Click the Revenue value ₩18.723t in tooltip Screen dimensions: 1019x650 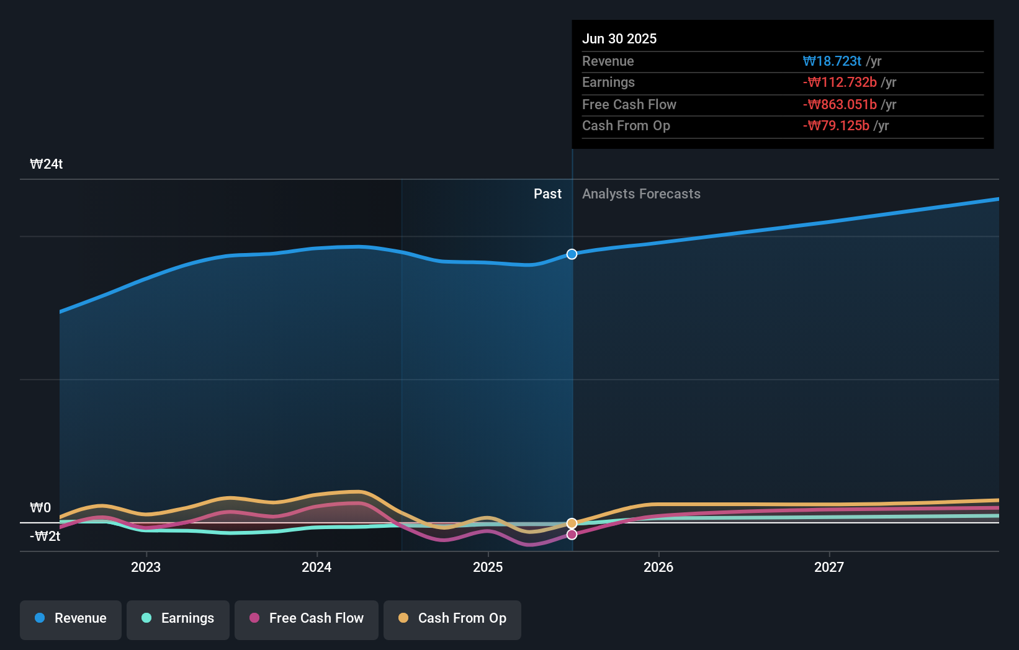832,61
